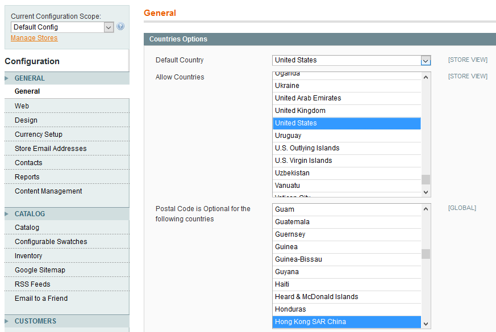Open the Current Configuration Scope dropdown

coord(62,27)
